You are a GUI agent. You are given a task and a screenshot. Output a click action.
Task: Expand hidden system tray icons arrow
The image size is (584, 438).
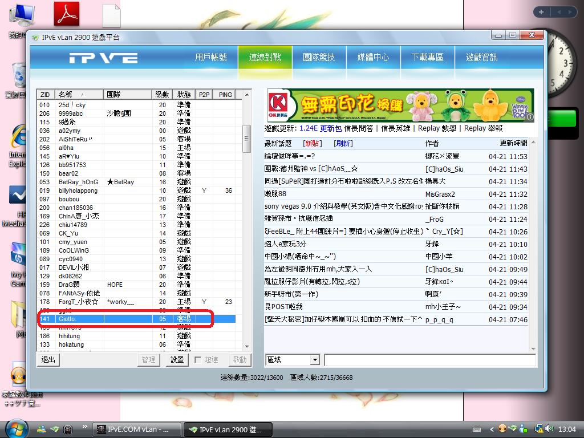point(491,429)
